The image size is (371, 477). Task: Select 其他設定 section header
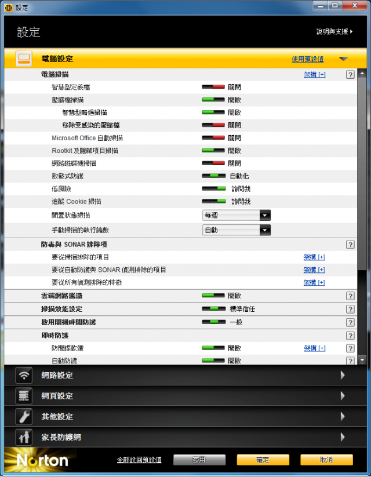pyautogui.click(x=185, y=417)
